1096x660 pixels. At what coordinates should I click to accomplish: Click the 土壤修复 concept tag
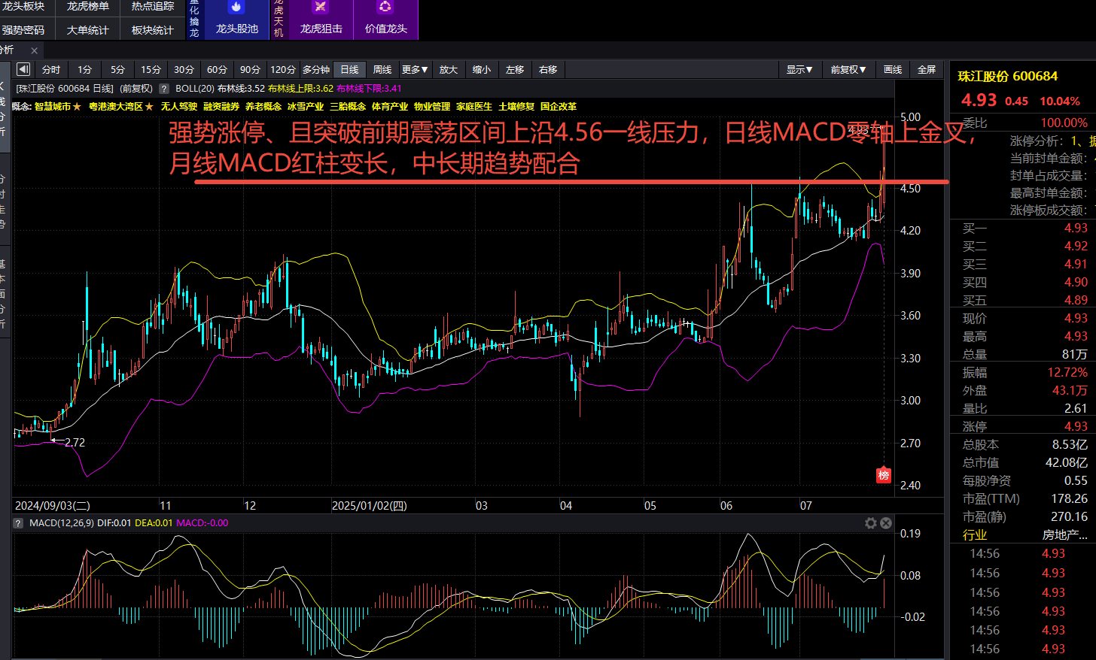pyautogui.click(x=516, y=107)
